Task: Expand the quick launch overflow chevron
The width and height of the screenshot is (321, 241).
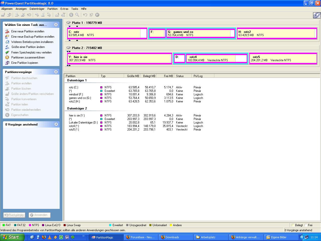Action: tap(84, 236)
